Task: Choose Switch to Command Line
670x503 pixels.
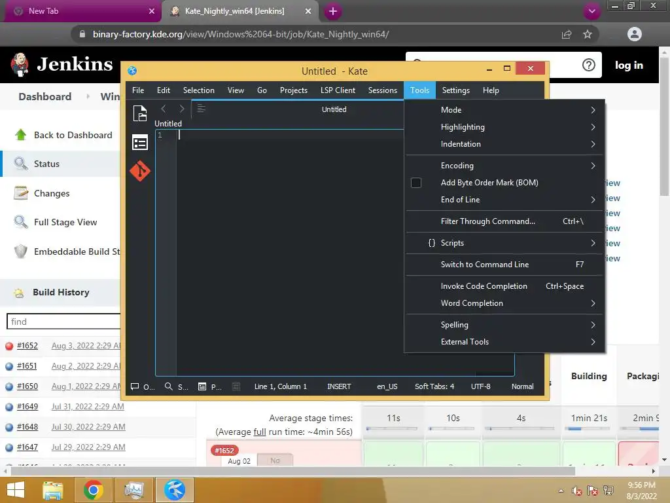Action: [504, 265]
